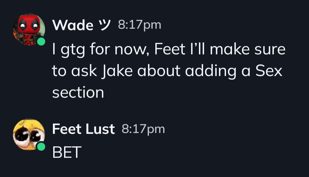This screenshot has width=309, height=177.
Task: Open Wade's Deadpool profile avatar
Action: tap(29, 29)
